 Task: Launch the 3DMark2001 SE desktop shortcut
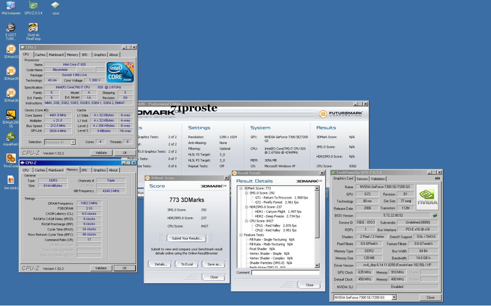coord(11,119)
